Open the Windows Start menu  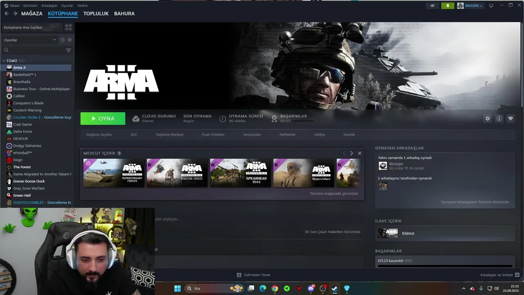click(177, 288)
